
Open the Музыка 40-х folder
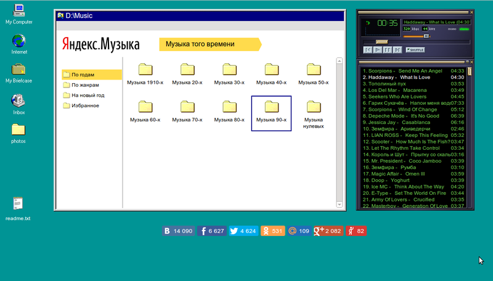pos(271,74)
